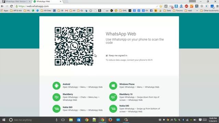Viewport: 219px width, 123px height.
Task: Open the GML bookmarks folder
Action: tap(123, 11)
